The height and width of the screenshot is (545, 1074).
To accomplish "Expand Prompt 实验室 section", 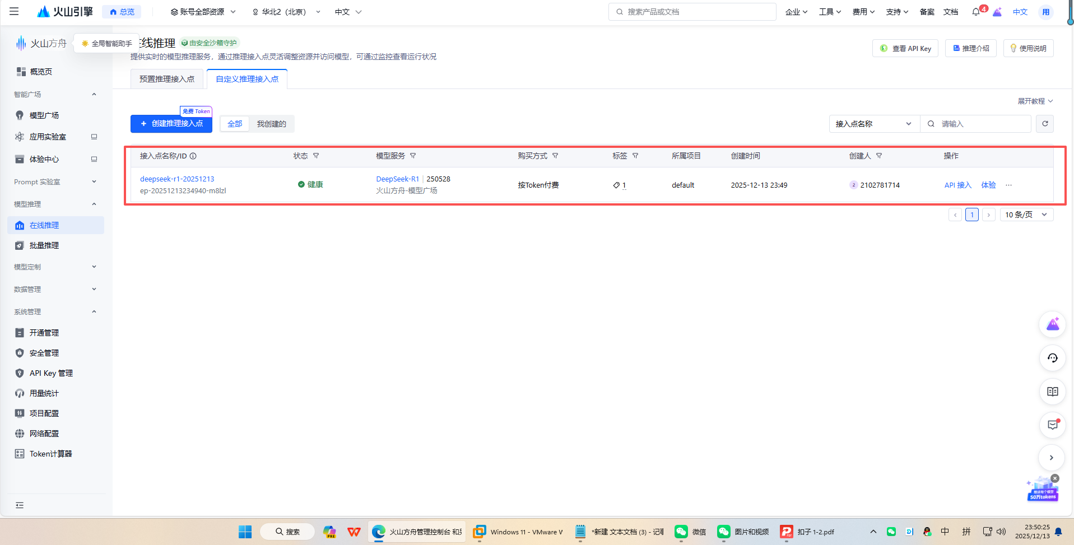I will [x=94, y=181].
